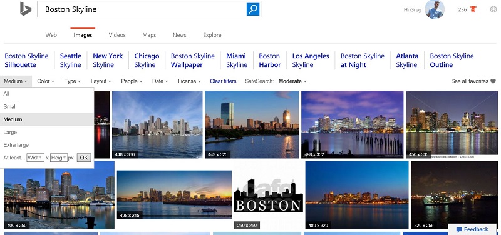The height and width of the screenshot is (235, 501).
Task: Open Chicago Skyline related search
Action: click(x=147, y=60)
